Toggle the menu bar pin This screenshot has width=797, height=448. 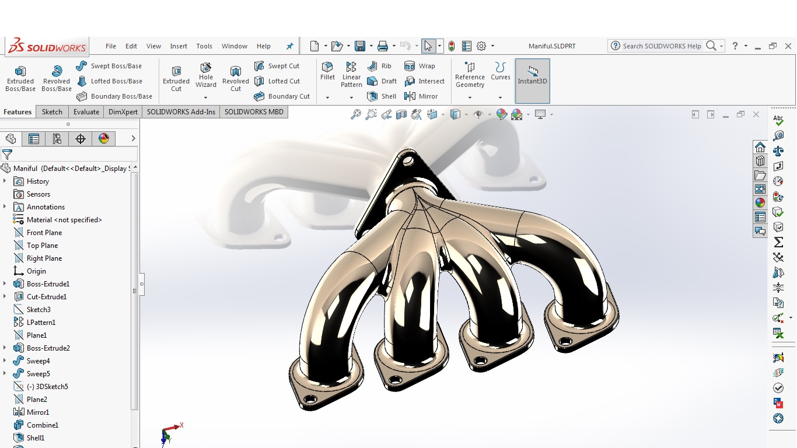[289, 46]
